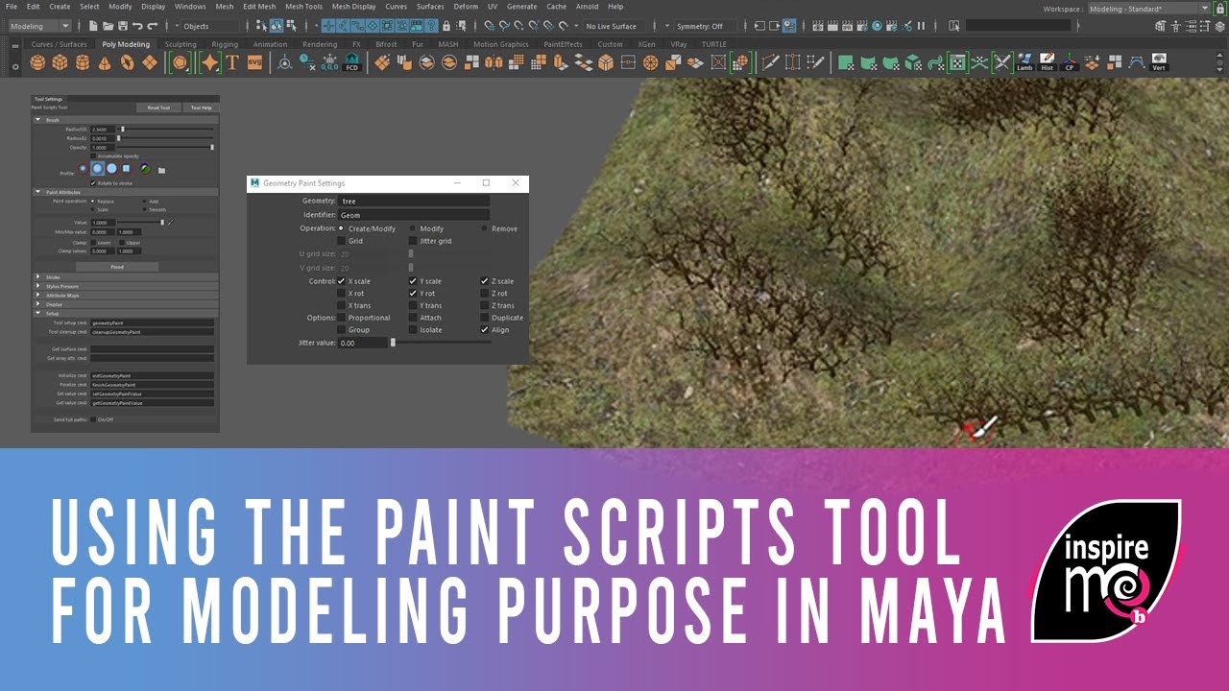The width and height of the screenshot is (1229, 691).
Task: Click the Tool Help button
Action: coord(201,108)
